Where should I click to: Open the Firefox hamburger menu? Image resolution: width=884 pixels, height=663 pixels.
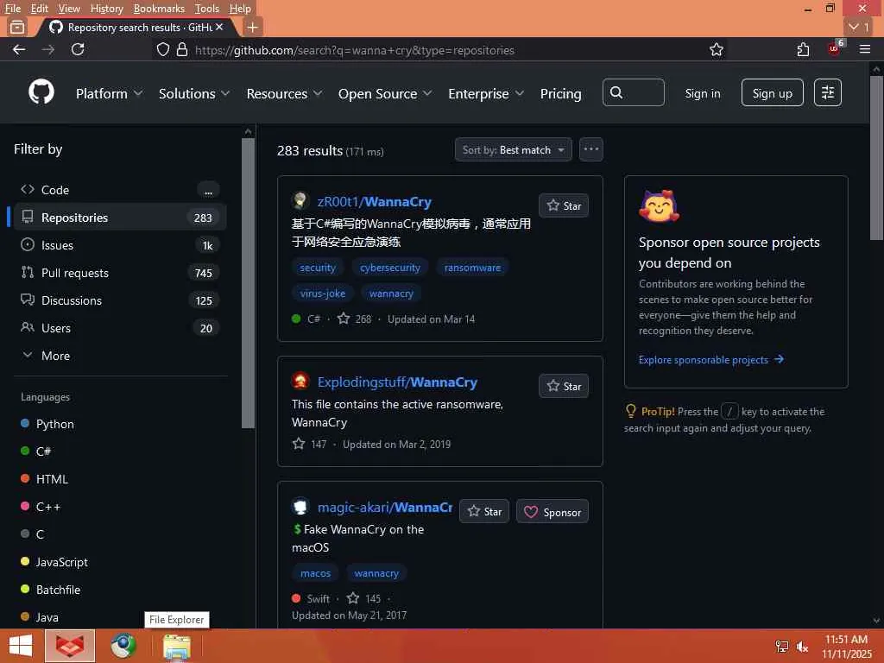coord(865,49)
